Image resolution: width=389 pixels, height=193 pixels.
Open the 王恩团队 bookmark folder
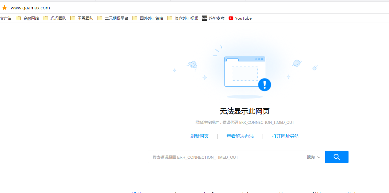click(82, 18)
